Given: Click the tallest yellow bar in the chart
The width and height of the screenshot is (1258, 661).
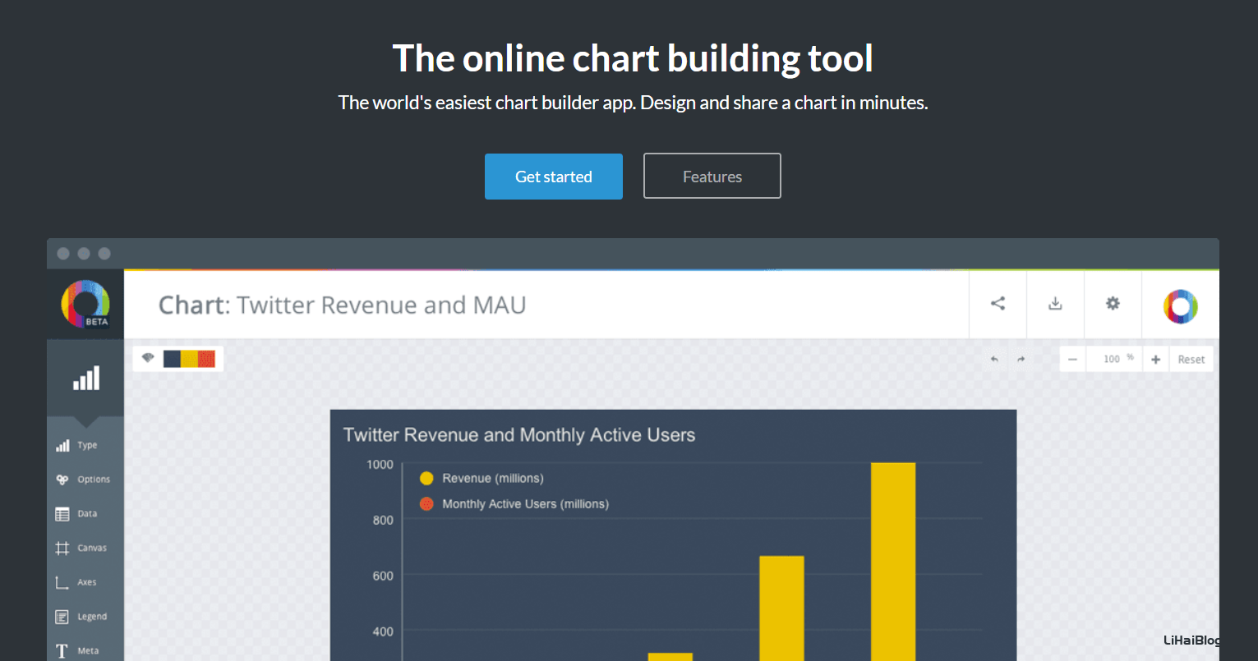Looking at the screenshot, I should [x=893, y=562].
